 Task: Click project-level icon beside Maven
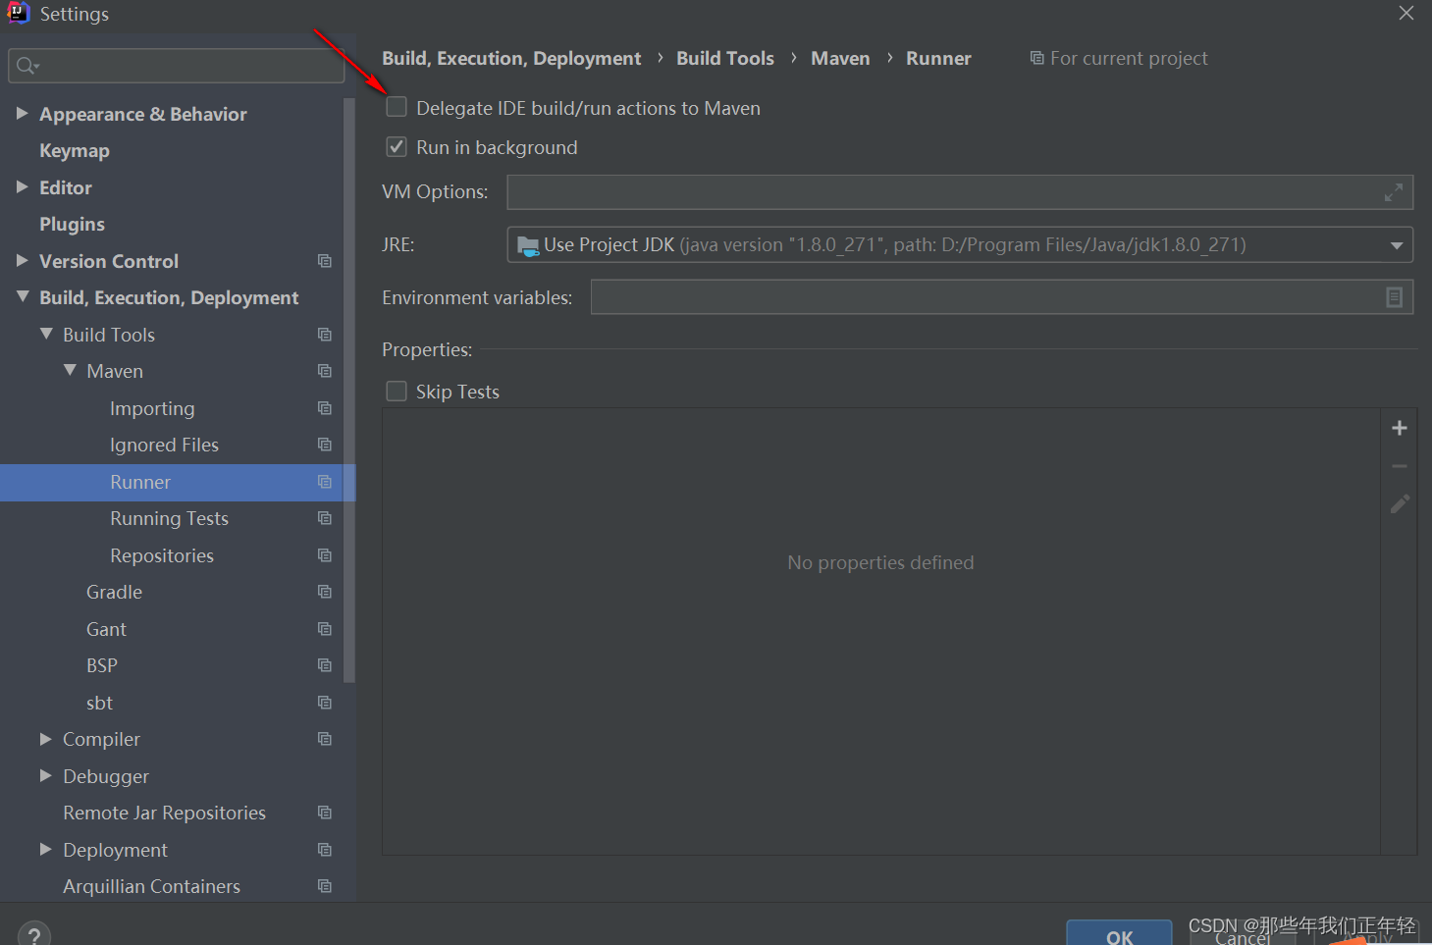(x=325, y=371)
